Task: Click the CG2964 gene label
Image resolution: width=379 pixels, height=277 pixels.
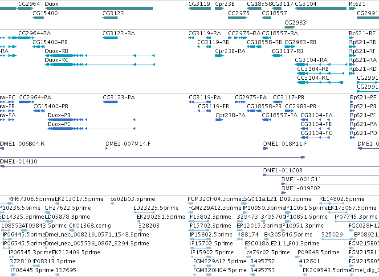Action: click(29, 4)
